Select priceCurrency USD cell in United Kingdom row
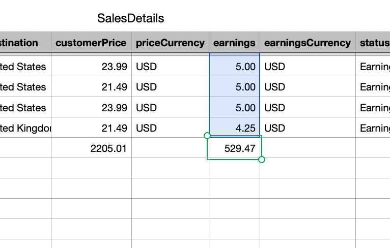Viewport: 390px width, 248px height. pyautogui.click(x=170, y=128)
